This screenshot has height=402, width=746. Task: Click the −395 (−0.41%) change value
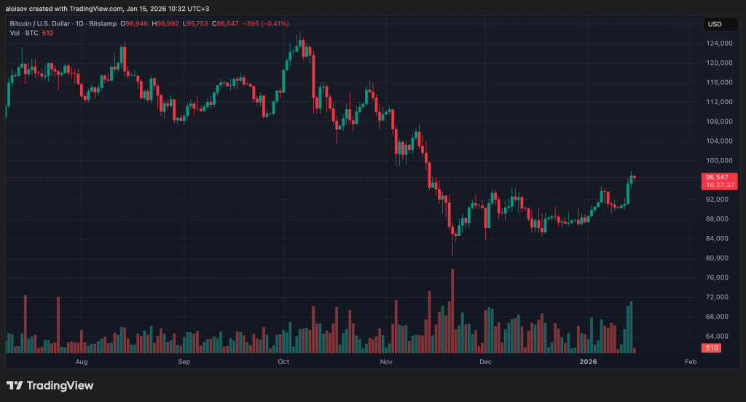click(x=240, y=24)
